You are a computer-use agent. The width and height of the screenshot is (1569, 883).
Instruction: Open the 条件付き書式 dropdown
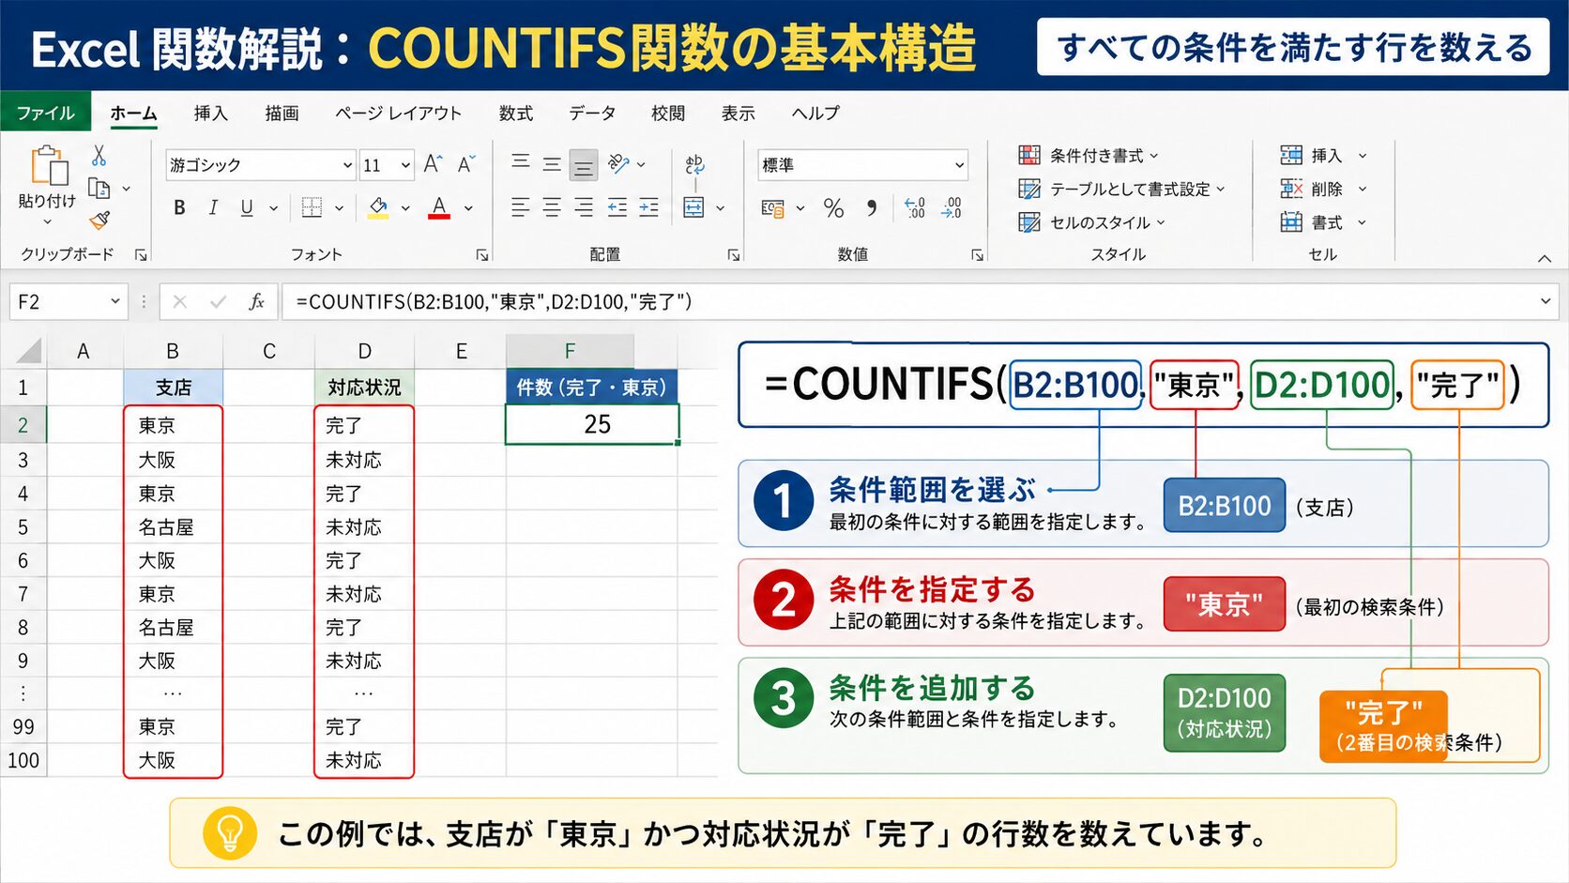[x=1089, y=155]
